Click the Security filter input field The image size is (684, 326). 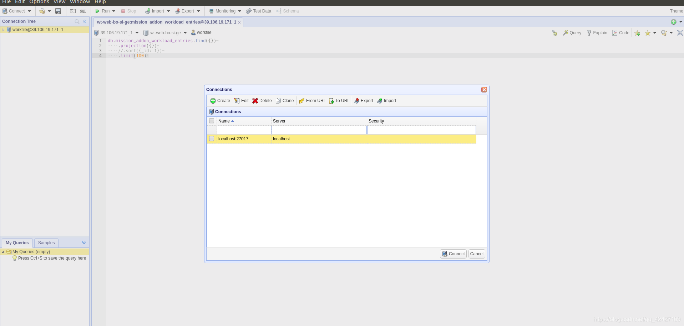pyautogui.click(x=421, y=130)
